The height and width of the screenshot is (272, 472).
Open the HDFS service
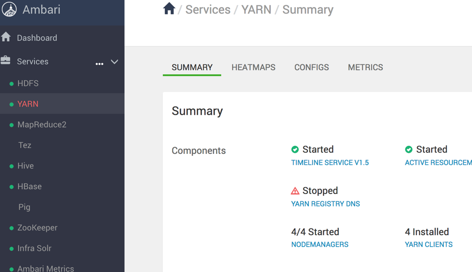tap(28, 83)
